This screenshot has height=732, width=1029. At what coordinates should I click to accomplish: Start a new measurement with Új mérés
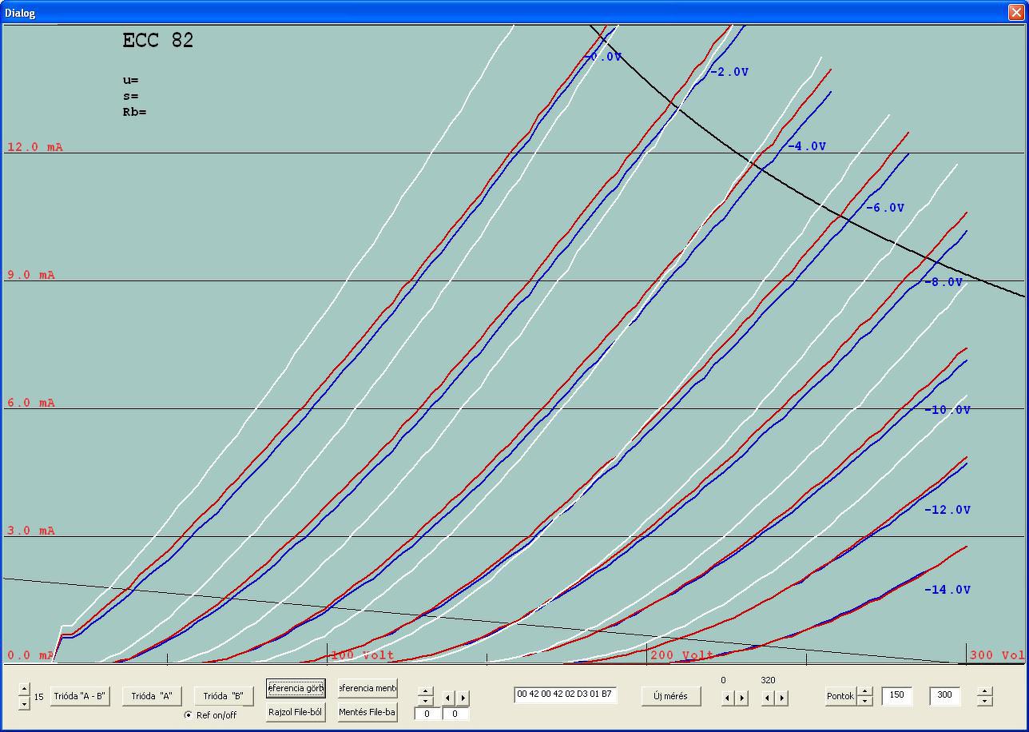670,696
